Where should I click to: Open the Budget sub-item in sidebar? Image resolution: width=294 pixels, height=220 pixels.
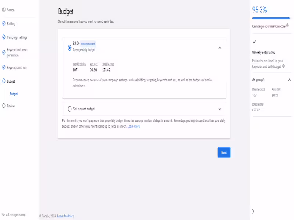click(14, 94)
